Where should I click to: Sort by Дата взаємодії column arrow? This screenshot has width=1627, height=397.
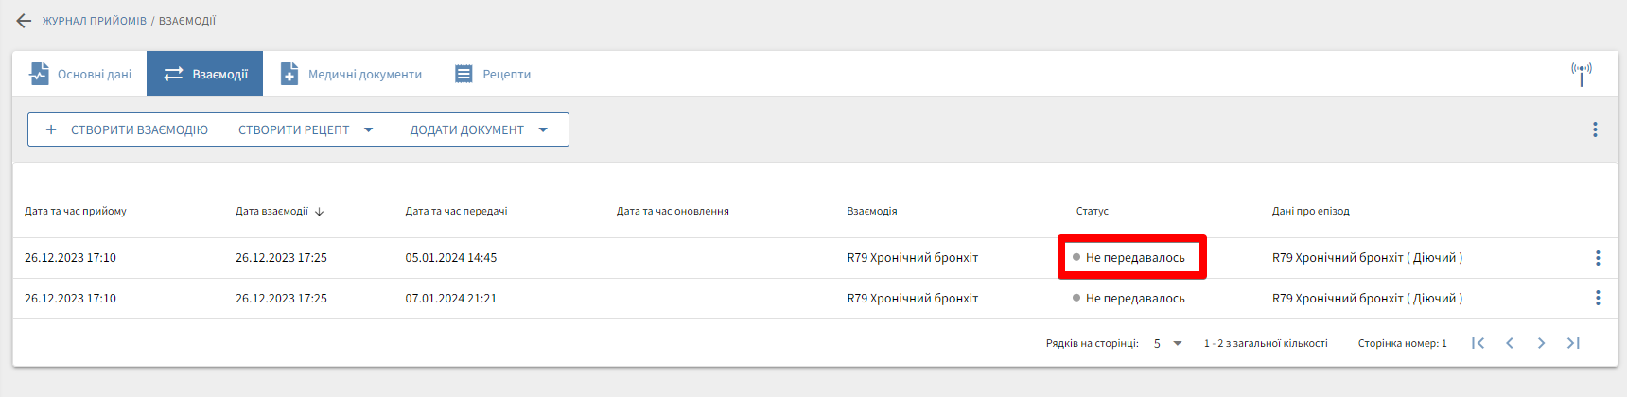320,212
